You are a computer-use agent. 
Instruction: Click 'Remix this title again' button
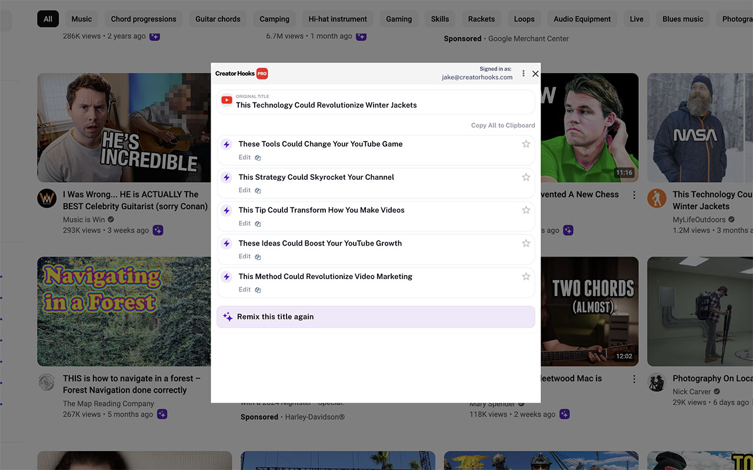point(375,317)
